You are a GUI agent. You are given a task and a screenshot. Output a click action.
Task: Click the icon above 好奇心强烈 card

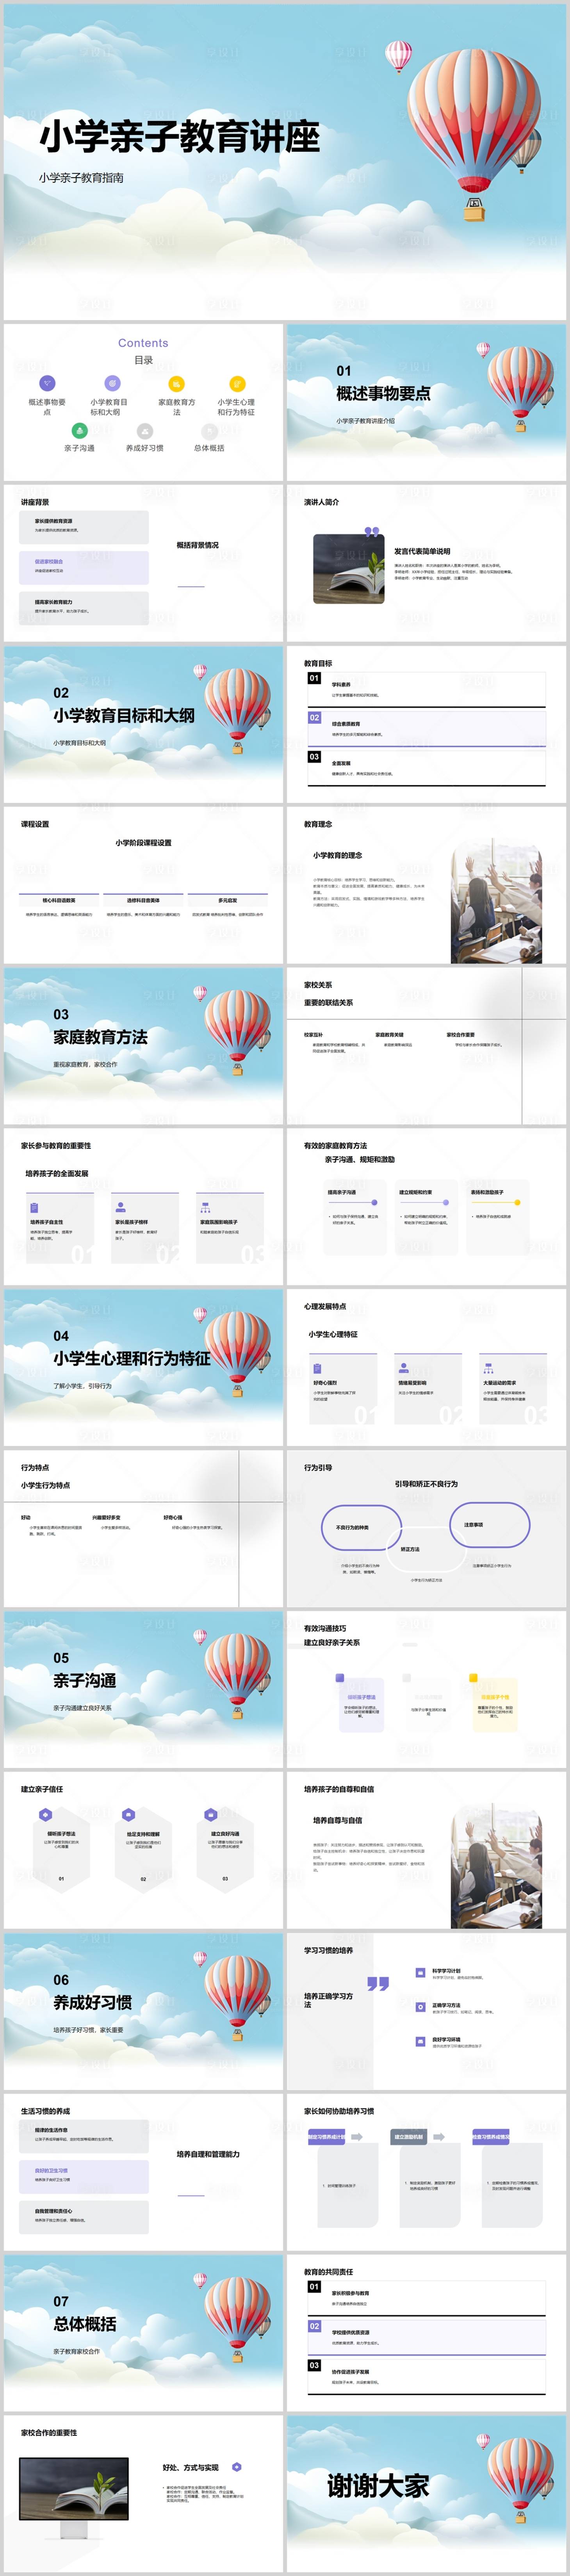pos(317,1369)
